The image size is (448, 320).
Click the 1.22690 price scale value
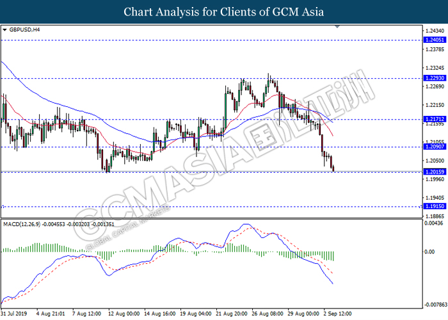435,86
